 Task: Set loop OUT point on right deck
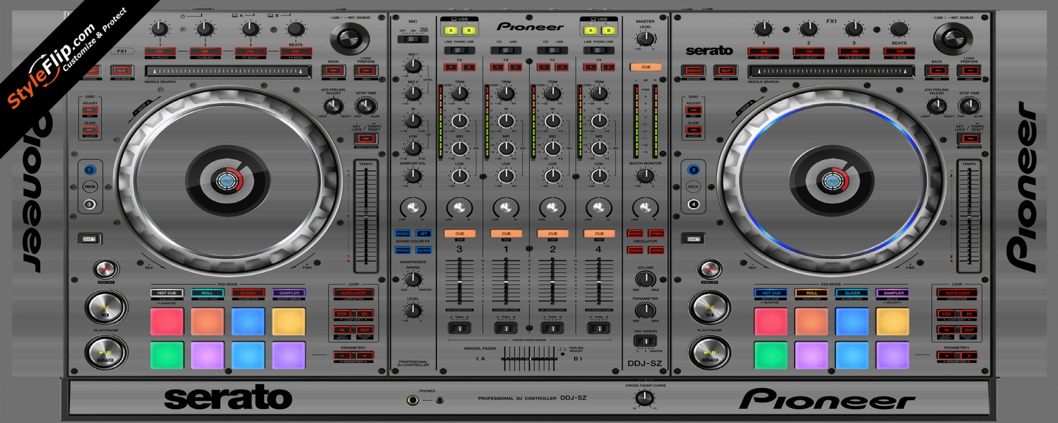[968, 330]
